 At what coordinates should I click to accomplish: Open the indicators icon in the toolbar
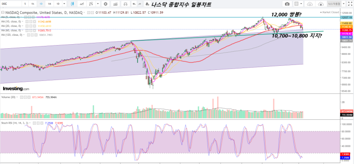pyautogui.click(x=115, y=4)
